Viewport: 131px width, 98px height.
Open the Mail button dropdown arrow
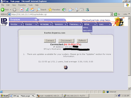73,10
